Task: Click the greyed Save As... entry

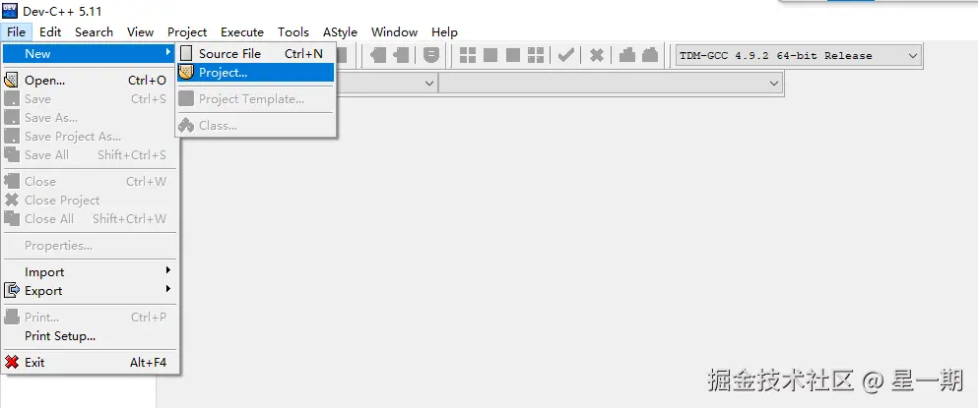Action: [91, 117]
